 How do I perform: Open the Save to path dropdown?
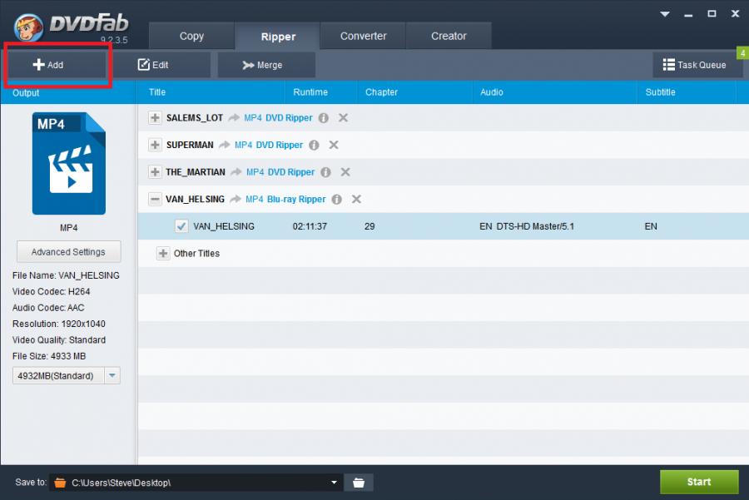coord(335,483)
